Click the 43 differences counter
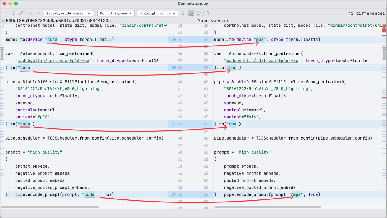387x218 pixels. click(366, 13)
